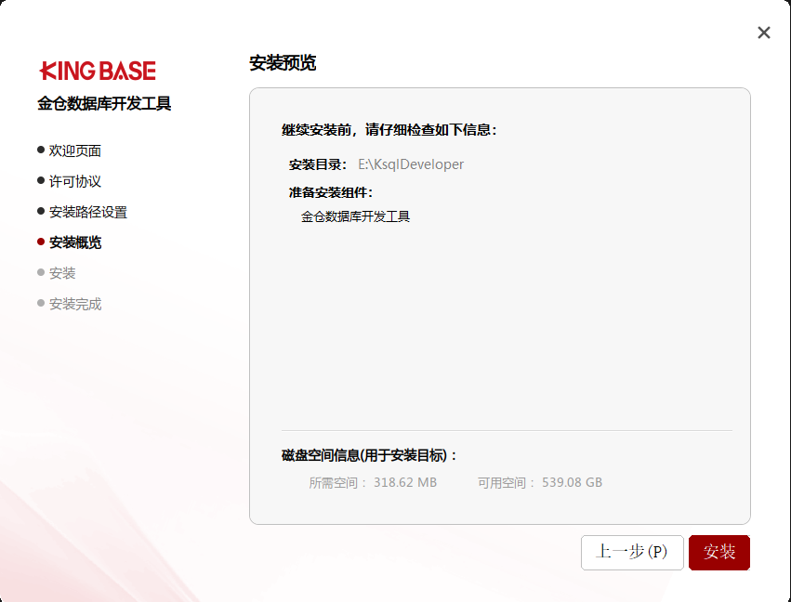Screen dimensions: 791x602
Task: Click the KINGBASE logo
Action: [98, 72]
